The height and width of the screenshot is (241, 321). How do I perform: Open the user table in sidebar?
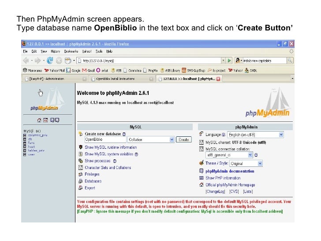[31, 154]
